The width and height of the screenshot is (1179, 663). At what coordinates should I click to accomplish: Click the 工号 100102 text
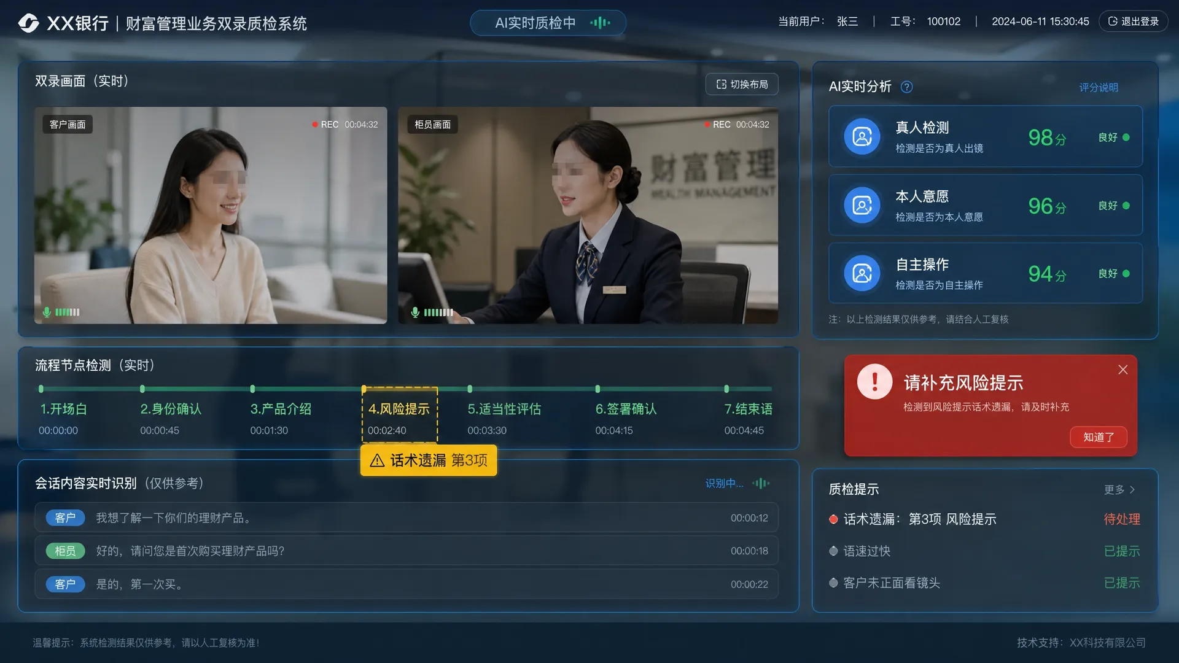pyautogui.click(x=925, y=21)
